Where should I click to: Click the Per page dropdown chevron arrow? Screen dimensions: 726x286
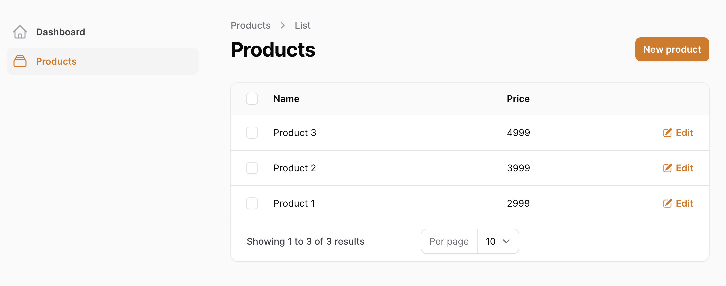pos(506,241)
